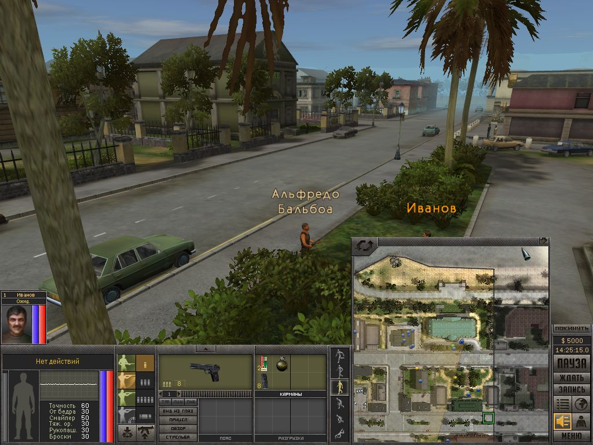Click the ЖДАТЬ wait button

click(x=572, y=378)
